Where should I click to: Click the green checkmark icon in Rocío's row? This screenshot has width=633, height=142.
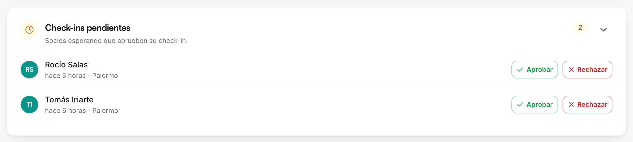click(520, 70)
